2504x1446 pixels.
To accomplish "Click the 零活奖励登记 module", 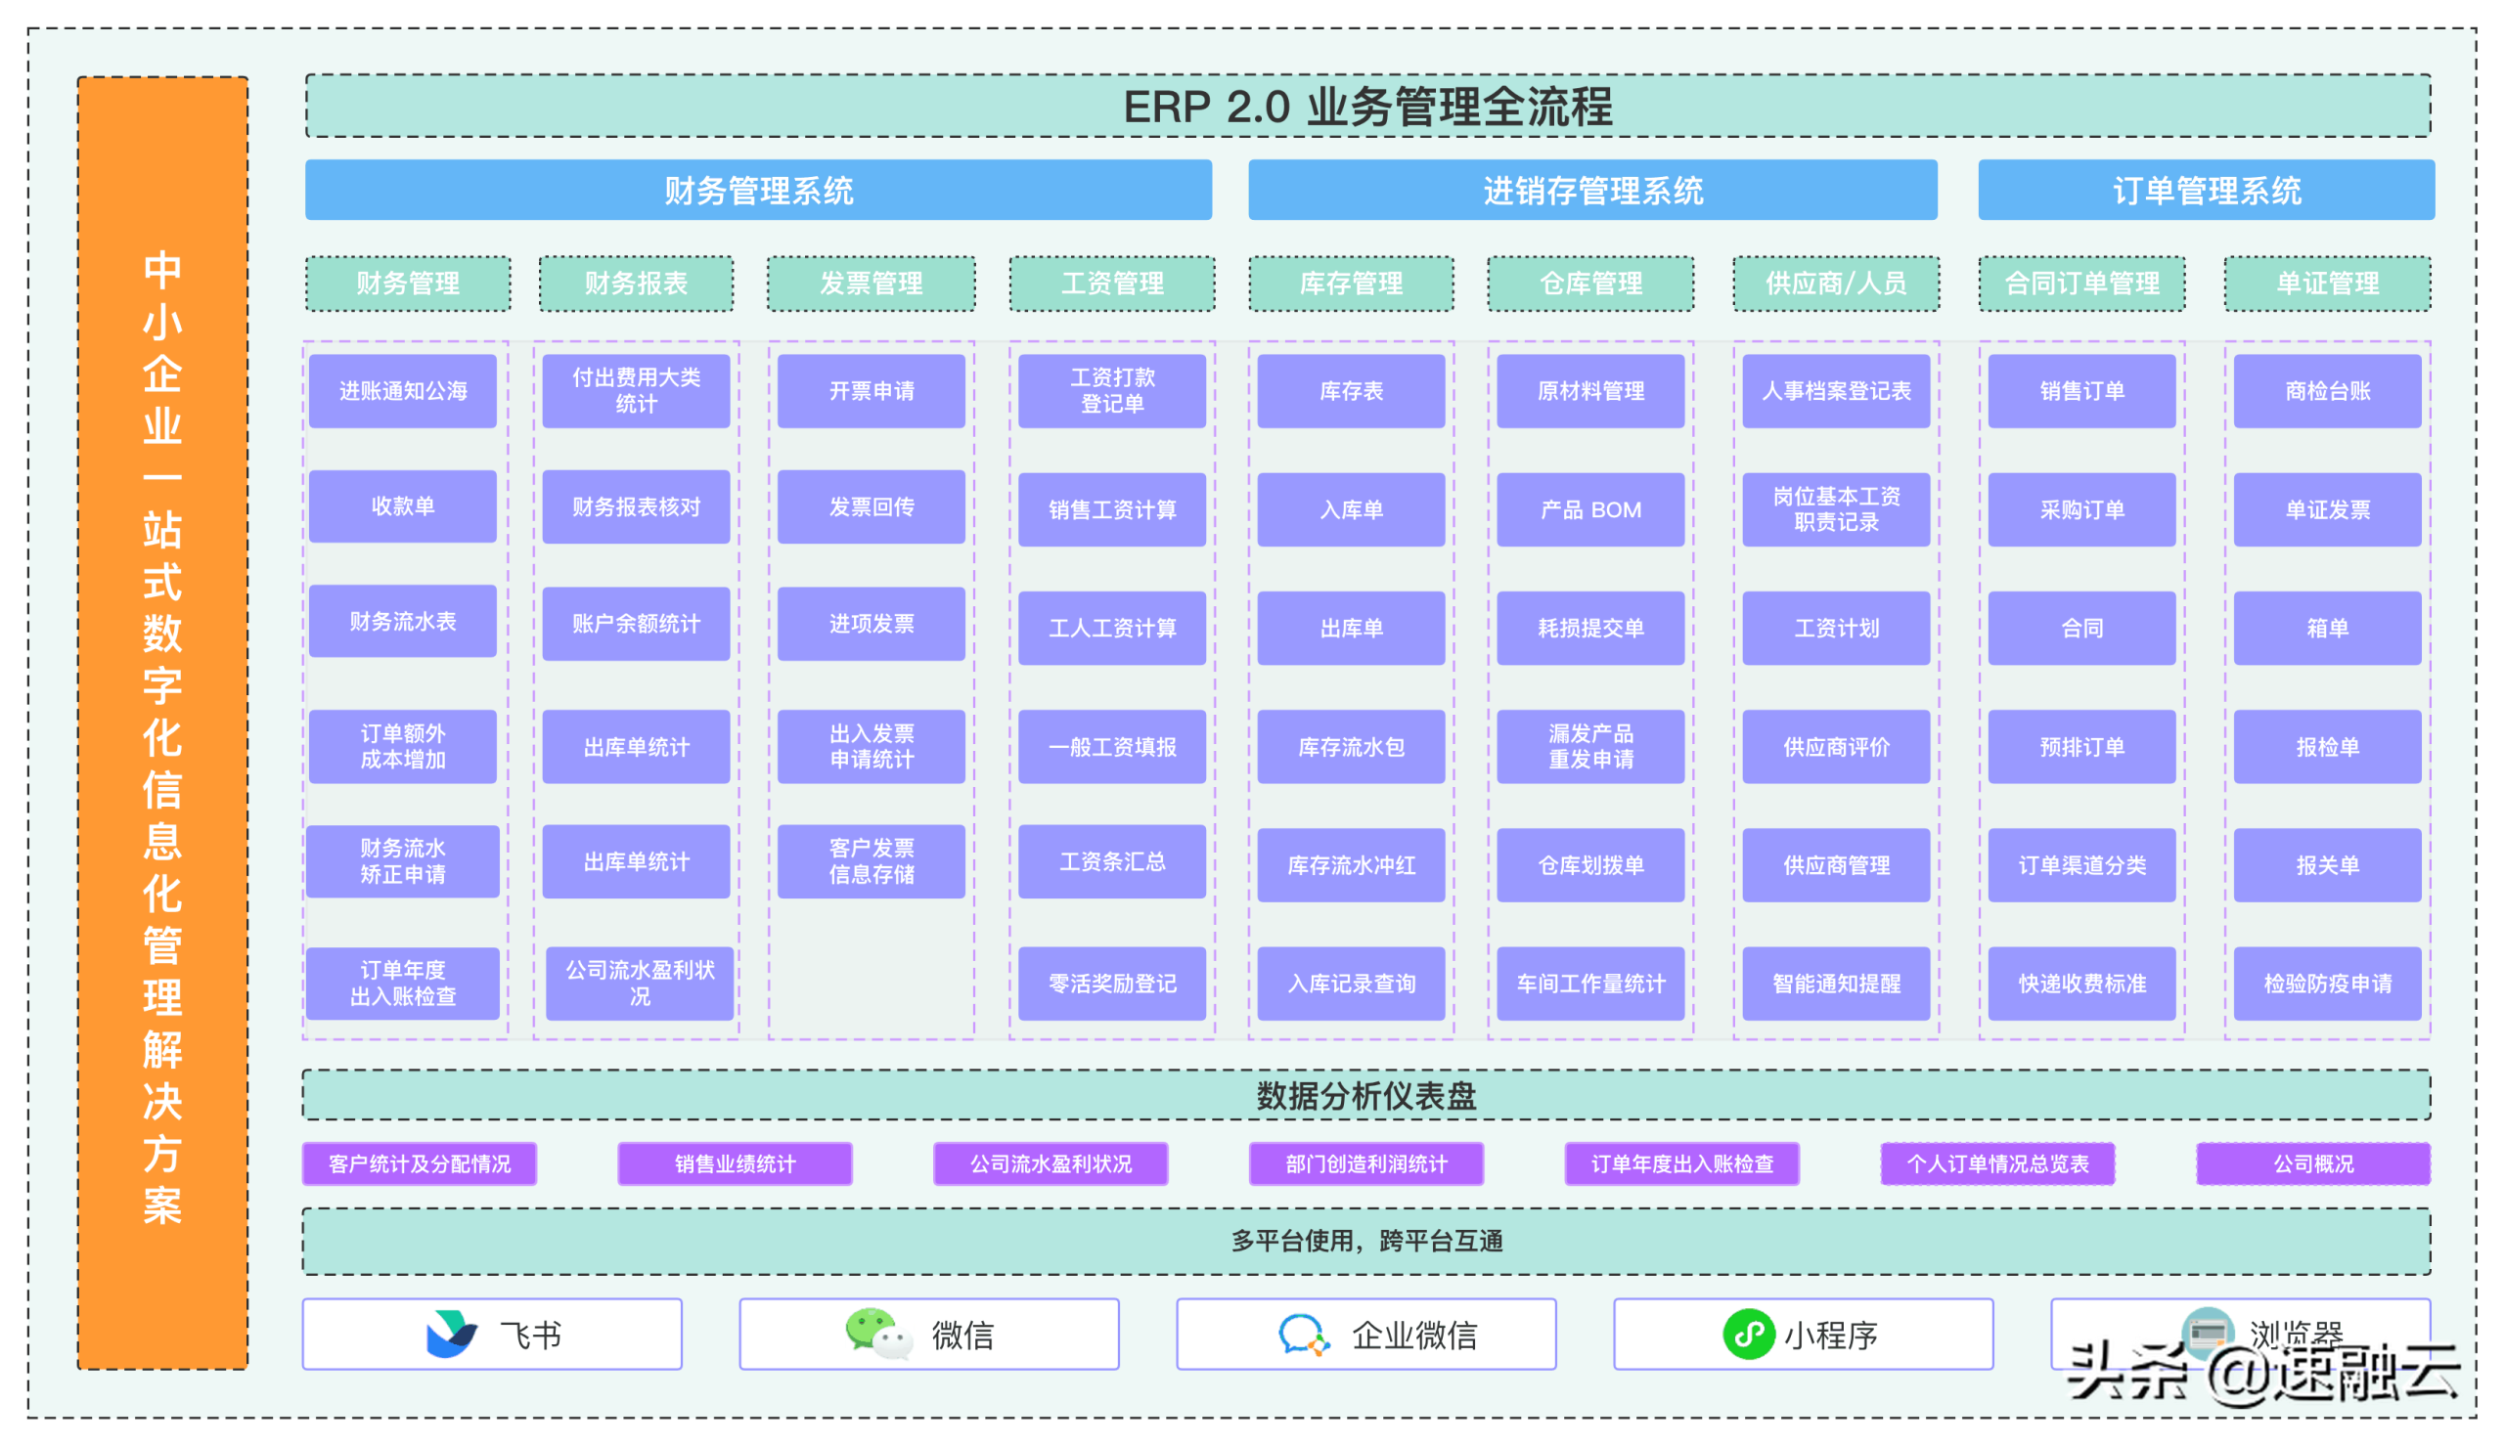I will click(1111, 985).
